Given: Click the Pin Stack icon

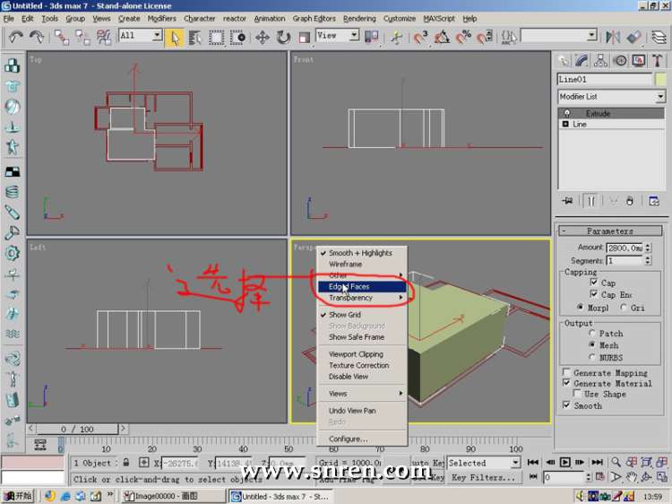Looking at the screenshot, I should 566,201.
